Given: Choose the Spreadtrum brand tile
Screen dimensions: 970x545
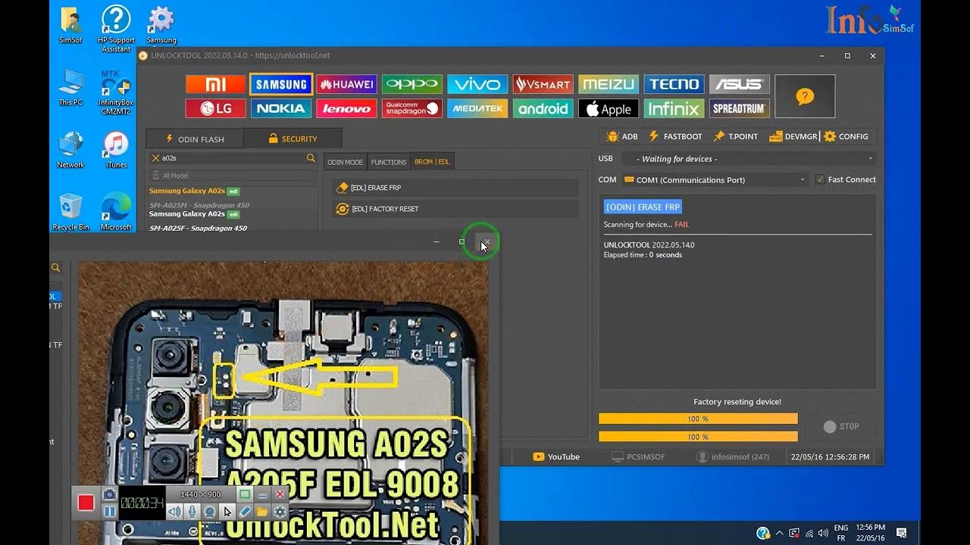Looking at the screenshot, I should [740, 108].
